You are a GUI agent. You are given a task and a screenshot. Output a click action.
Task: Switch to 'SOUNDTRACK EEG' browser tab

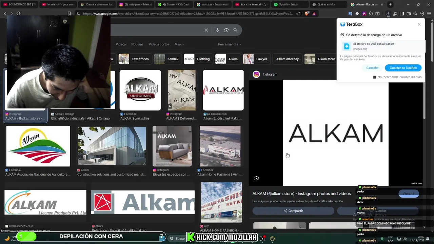pos(19,4)
